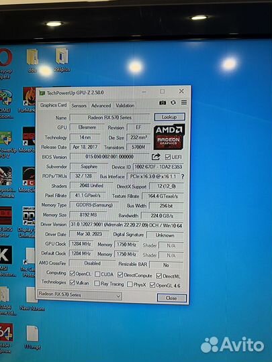Click the GPU-Z title bar app icon

click(42, 93)
